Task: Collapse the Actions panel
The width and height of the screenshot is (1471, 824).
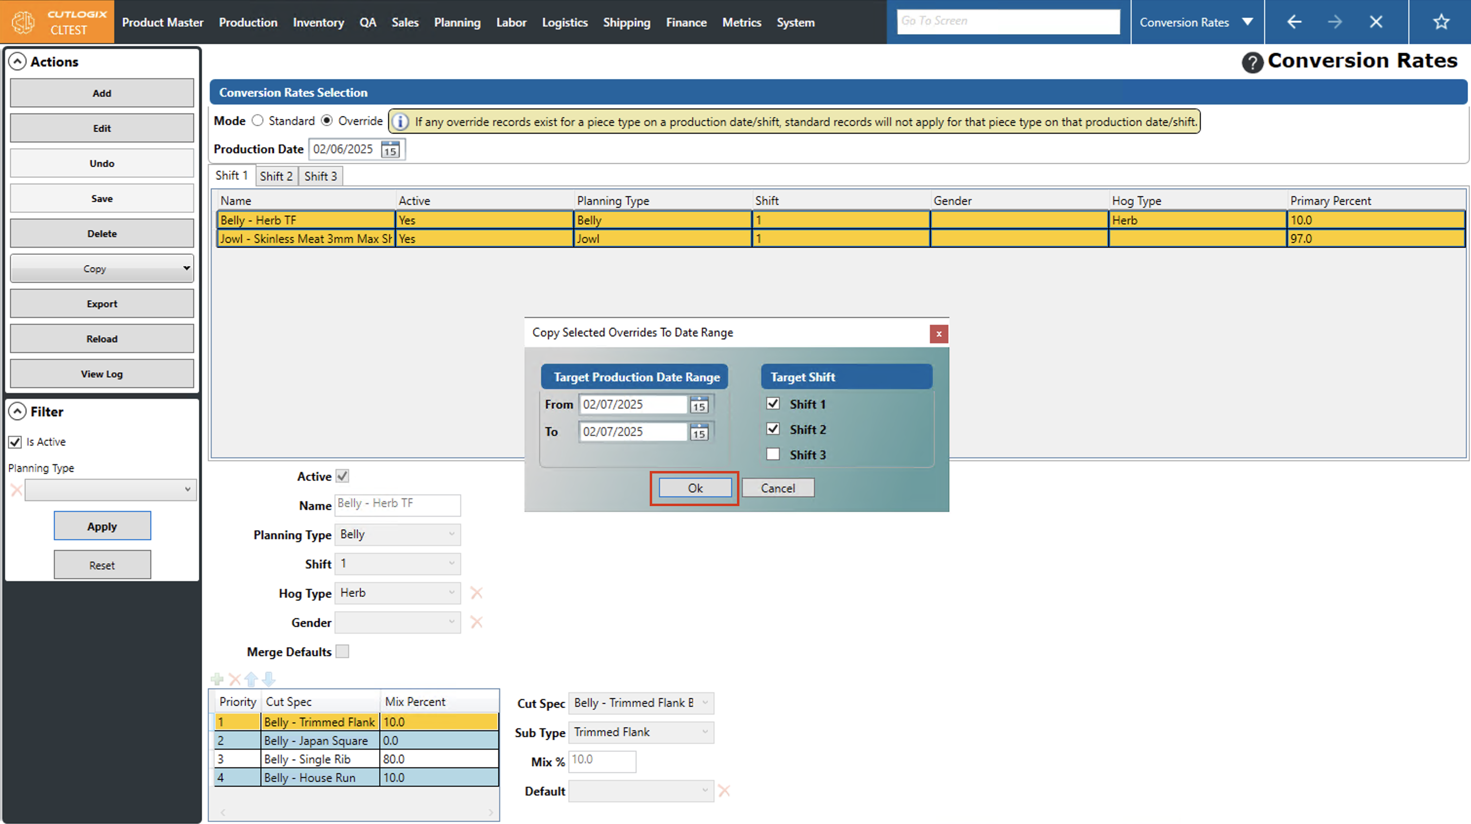Action: coord(18,62)
